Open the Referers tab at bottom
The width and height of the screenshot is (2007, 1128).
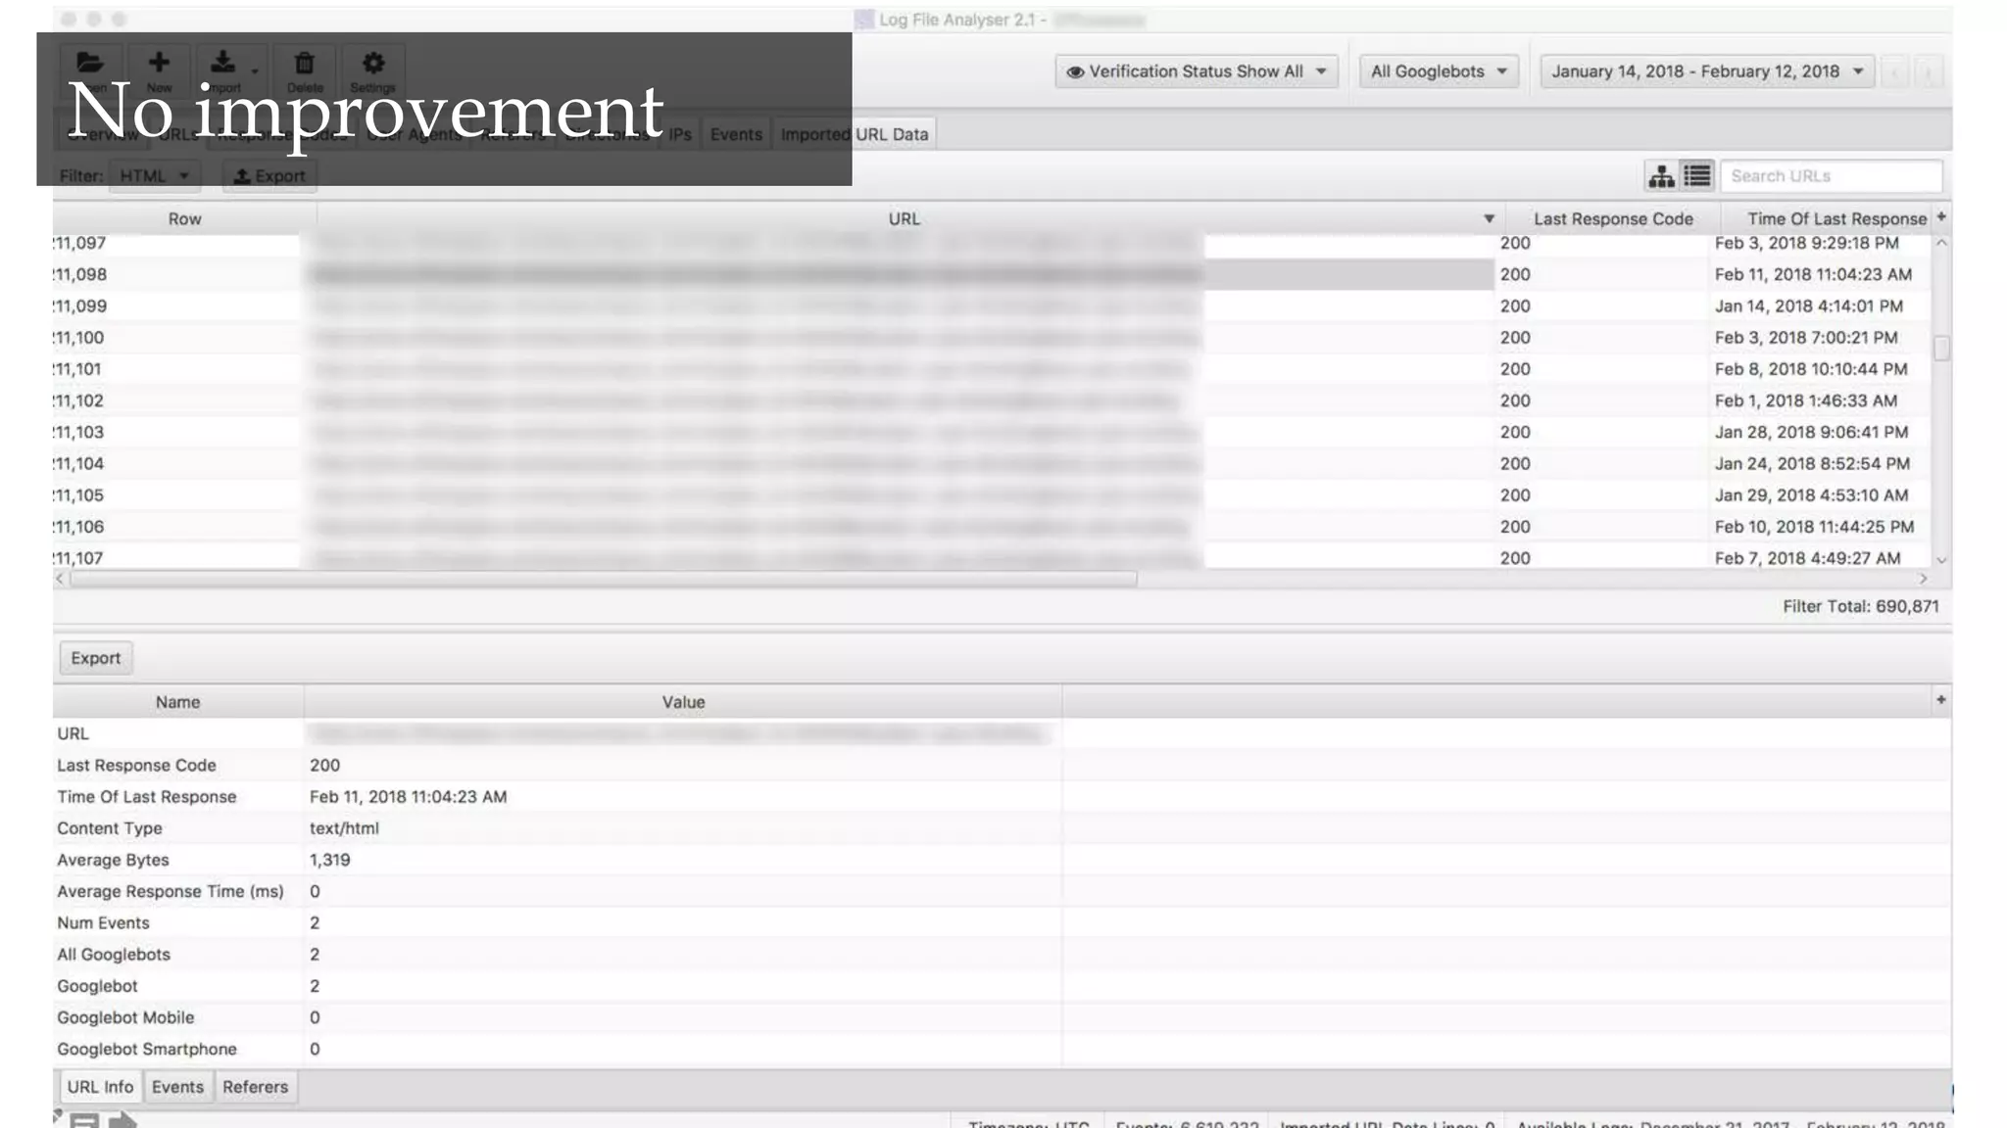255,1087
